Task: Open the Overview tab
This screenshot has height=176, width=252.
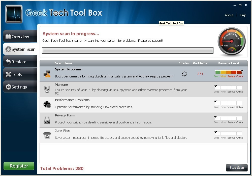Action: pos(20,37)
